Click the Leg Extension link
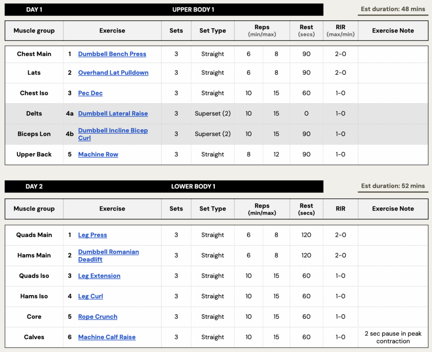This screenshot has width=432, height=352. [x=99, y=276]
